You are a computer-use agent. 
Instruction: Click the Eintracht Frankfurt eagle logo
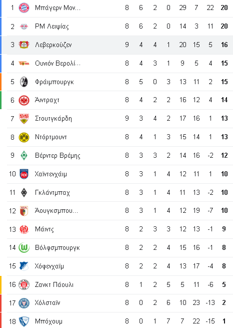point(24,100)
